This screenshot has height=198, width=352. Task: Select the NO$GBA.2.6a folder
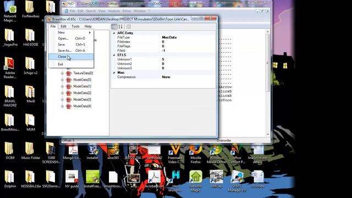[31, 179]
